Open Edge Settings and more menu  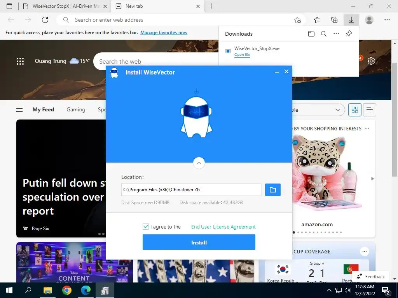pos(387,20)
